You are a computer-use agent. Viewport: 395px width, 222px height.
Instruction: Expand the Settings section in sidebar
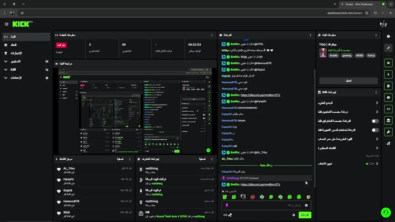(26, 78)
